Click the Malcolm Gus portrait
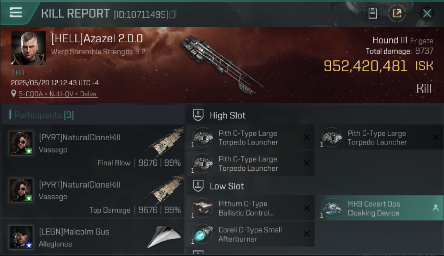444x256 pixels. (21, 237)
